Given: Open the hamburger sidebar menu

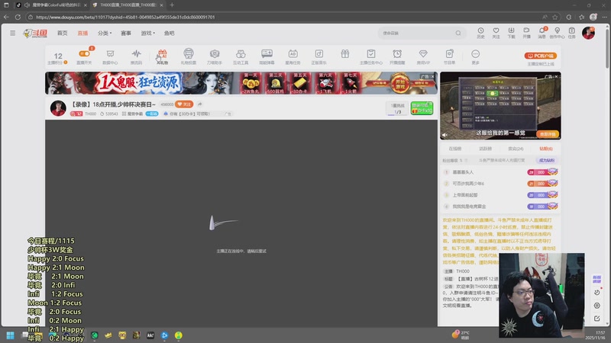Looking at the screenshot, I should [x=12, y=33].
